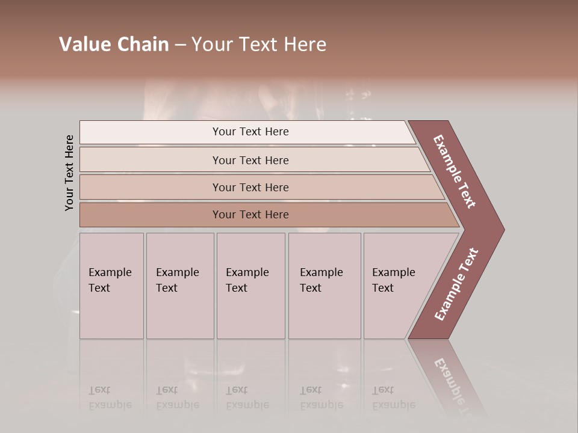Click the mirrored reflection of the chevron arrow
The image size is (578, 433).
point(449,376)
